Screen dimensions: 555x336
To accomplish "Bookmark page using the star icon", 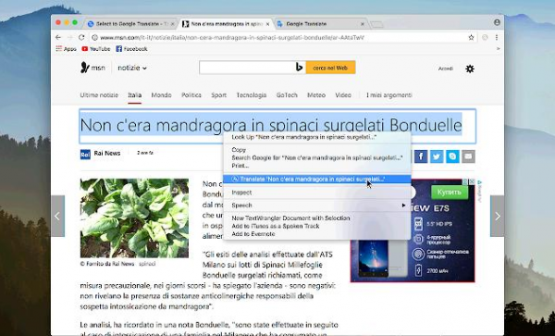I will 471,37.
